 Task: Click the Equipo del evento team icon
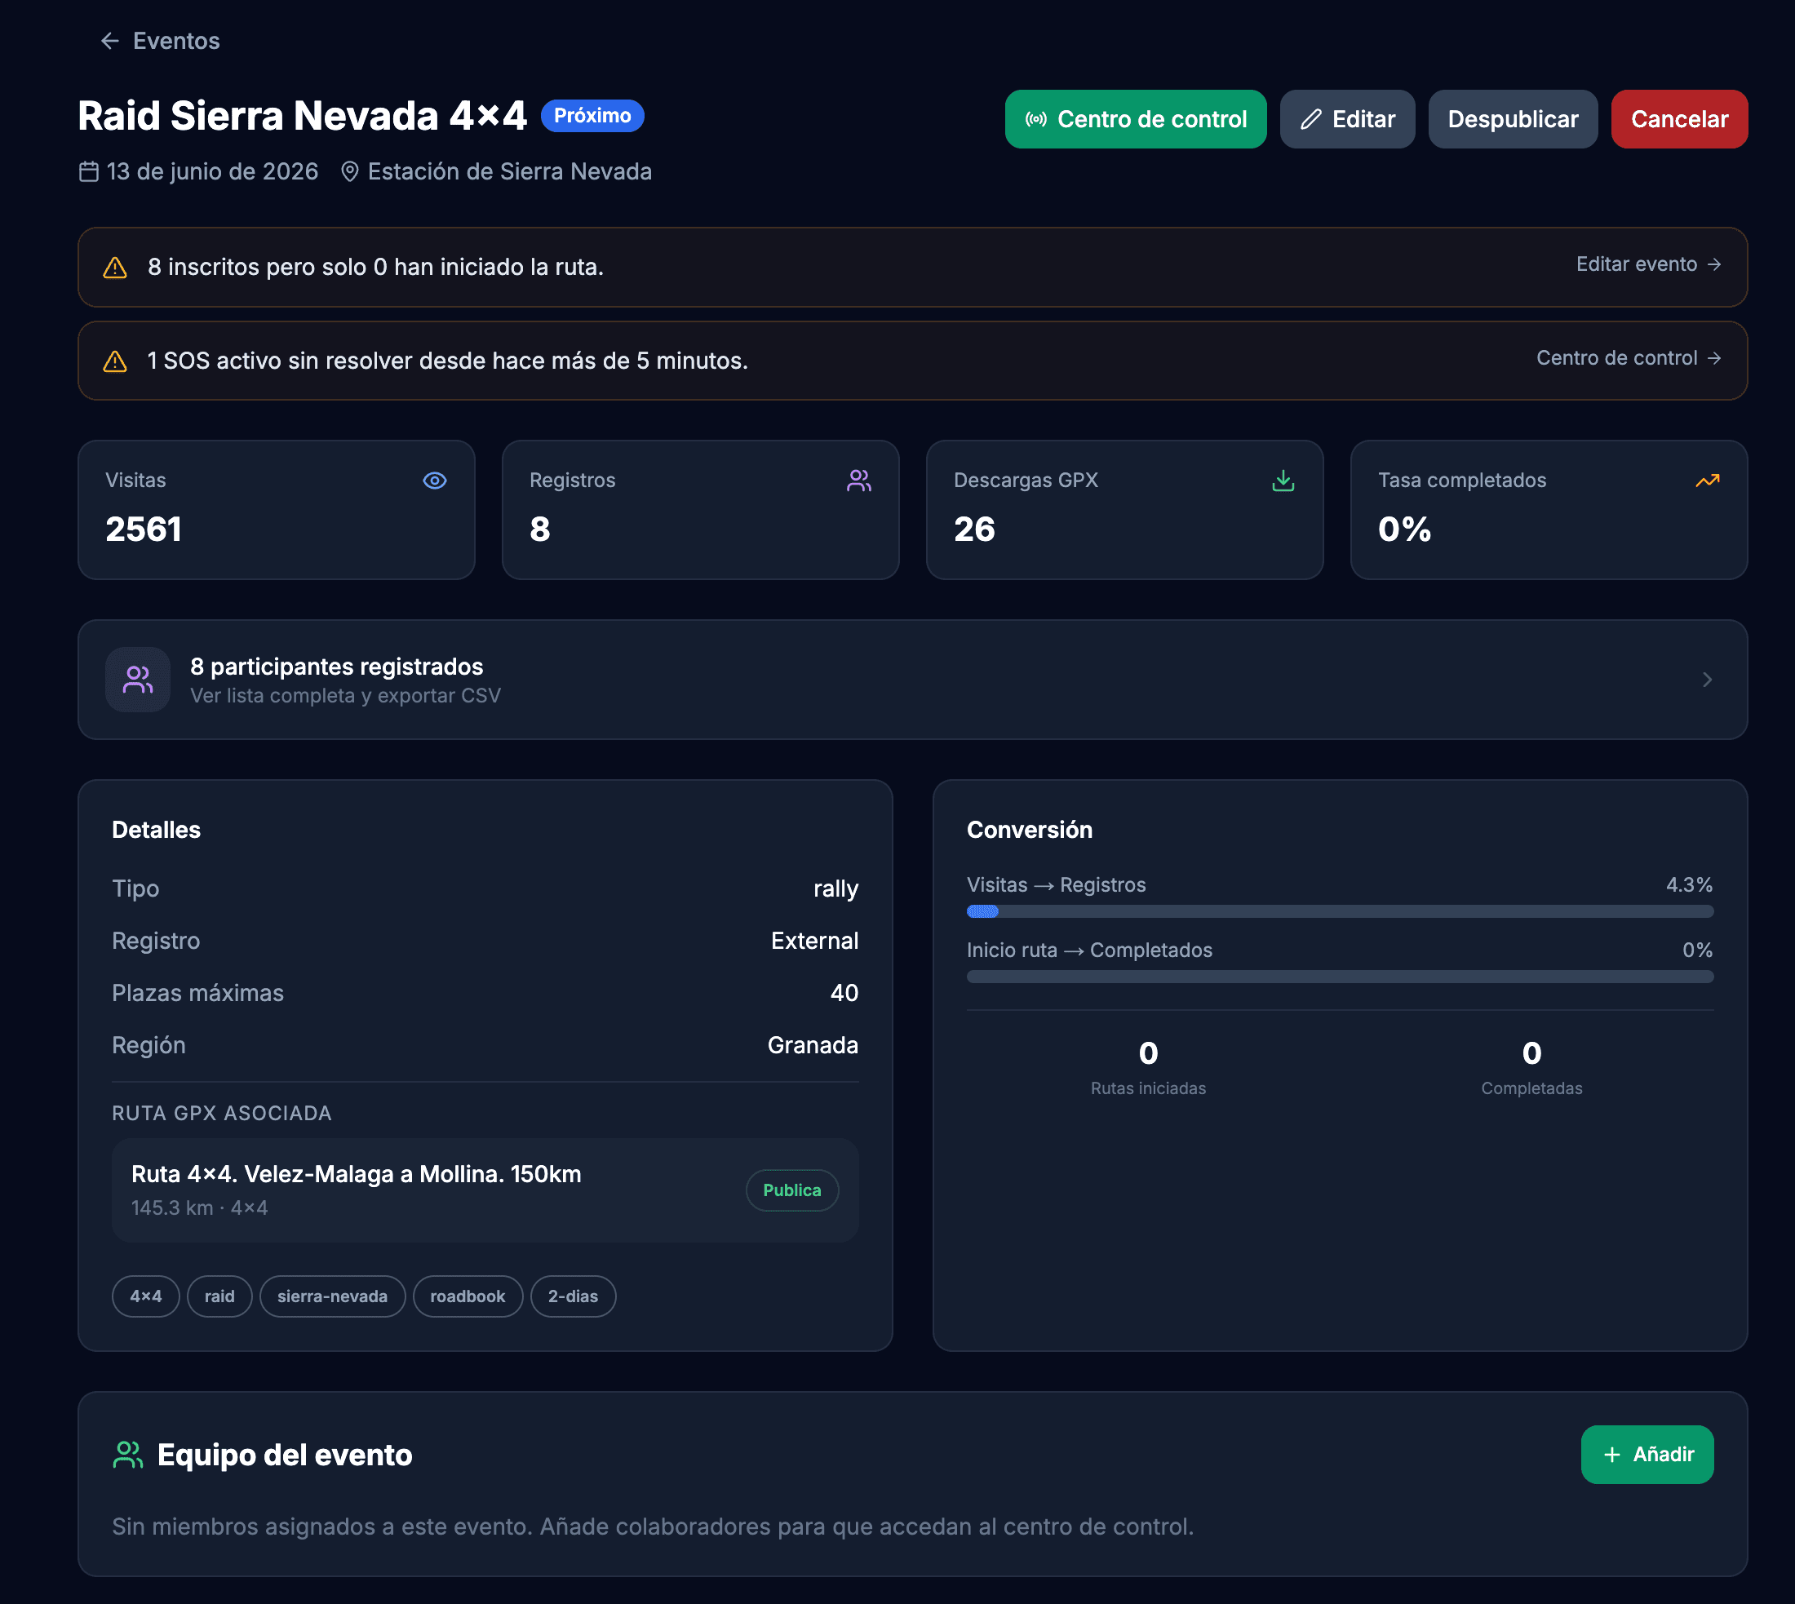click(x=129, y=1454)
